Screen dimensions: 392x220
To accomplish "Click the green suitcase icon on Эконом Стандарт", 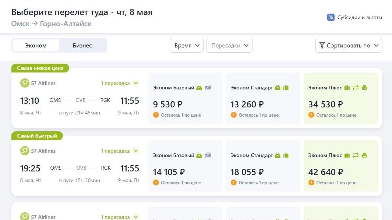I will [287, 88].
